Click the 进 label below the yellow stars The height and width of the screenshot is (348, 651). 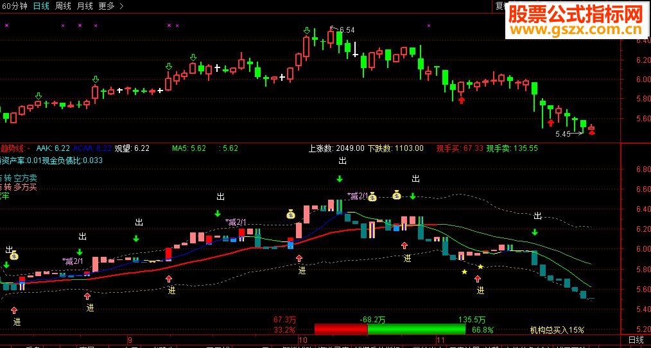coord(480,290)
